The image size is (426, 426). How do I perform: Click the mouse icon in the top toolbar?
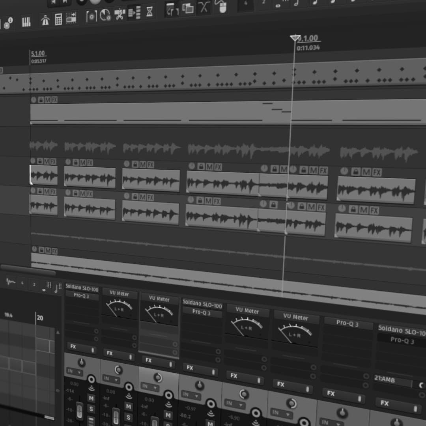(222, 7)
